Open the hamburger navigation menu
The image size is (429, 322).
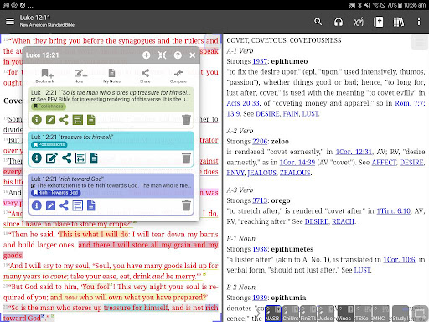point(10,22)
